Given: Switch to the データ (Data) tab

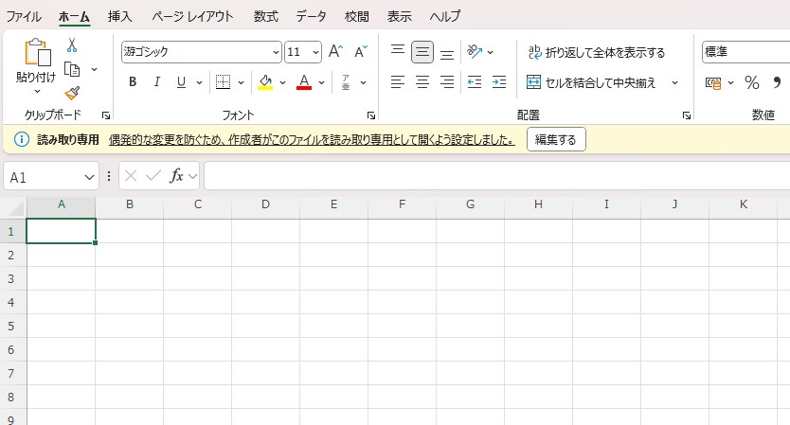Looking at the screenshot, I should pos(311,17).
